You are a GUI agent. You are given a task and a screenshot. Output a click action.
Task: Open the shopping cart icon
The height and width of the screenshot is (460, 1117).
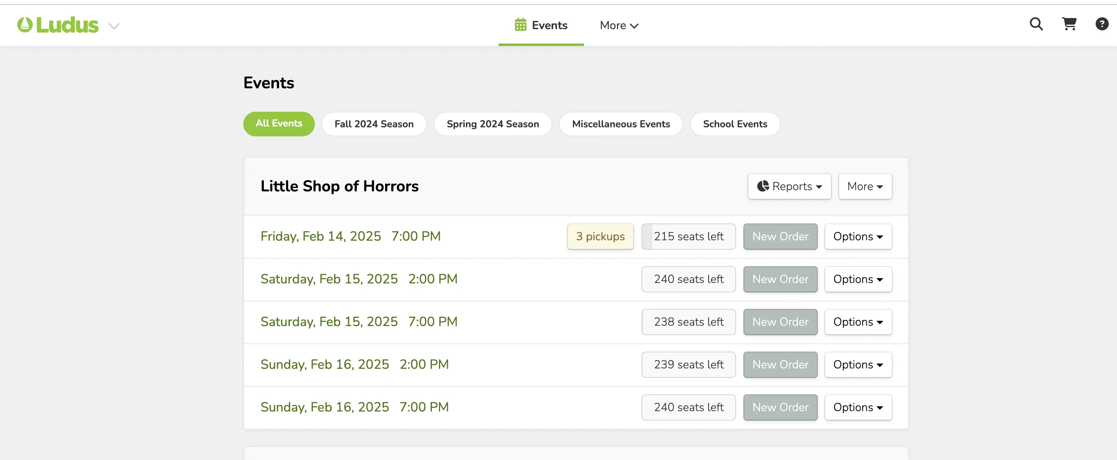(x=1069, y=24)
